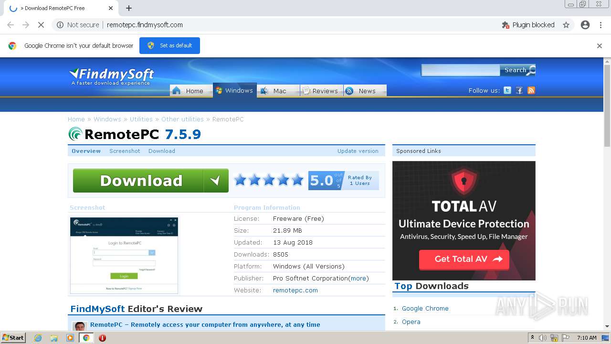Click the RemotePC logo icon beside title
The image size is (611, 344).
[x=75, y=134]
